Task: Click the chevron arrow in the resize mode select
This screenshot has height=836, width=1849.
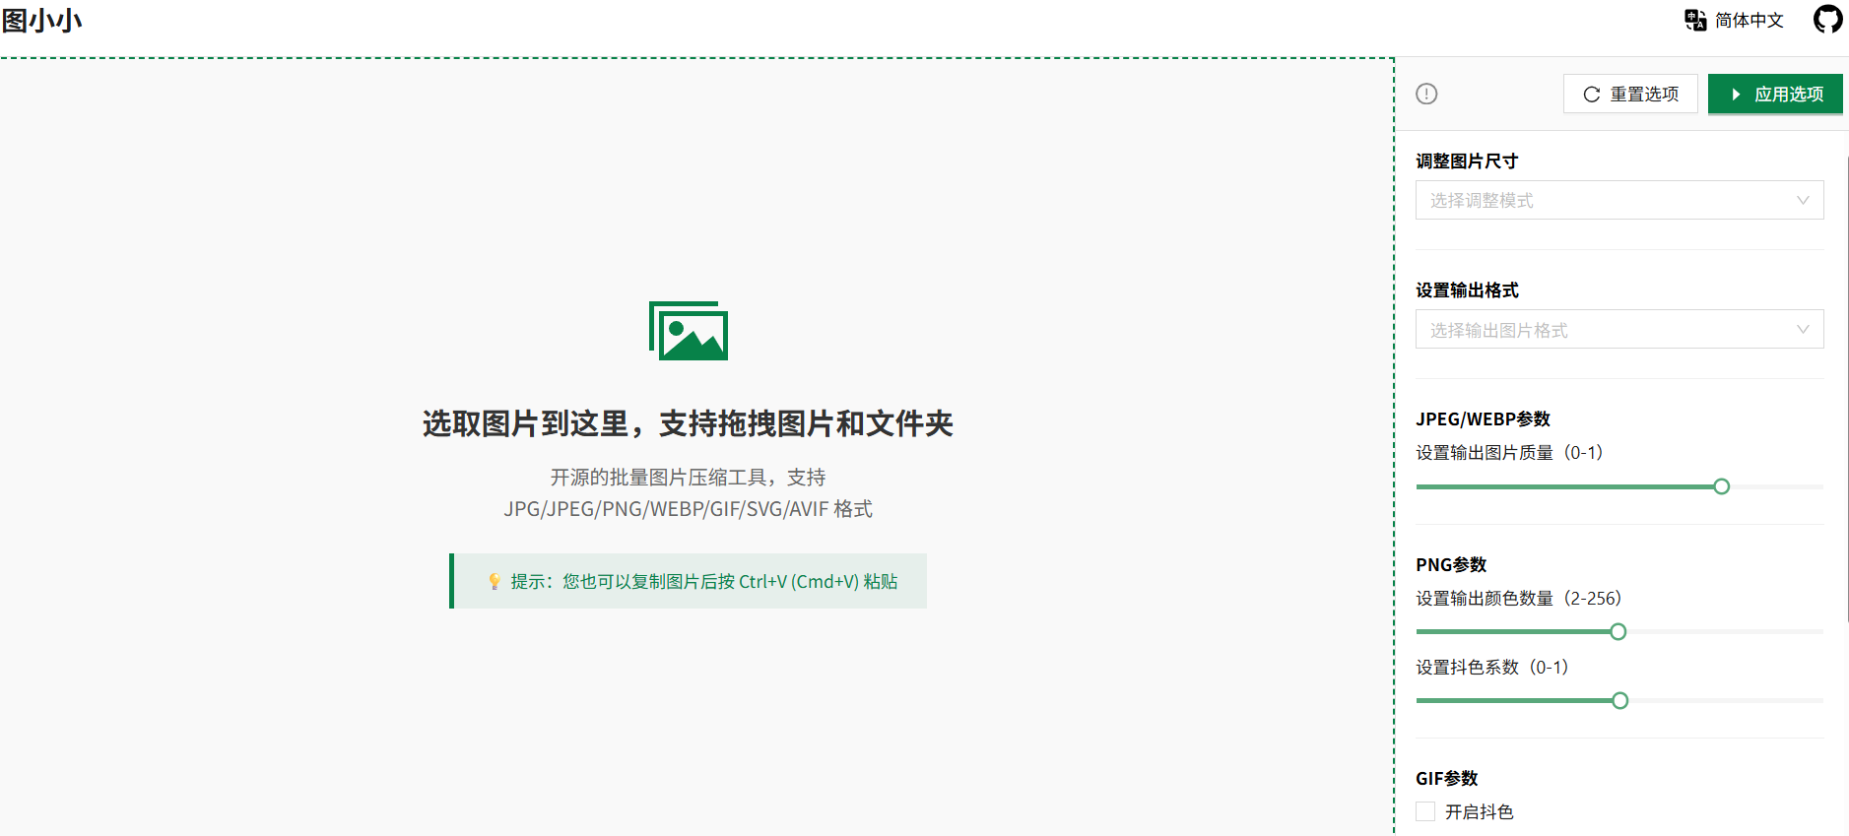Action: point(1803,200)
